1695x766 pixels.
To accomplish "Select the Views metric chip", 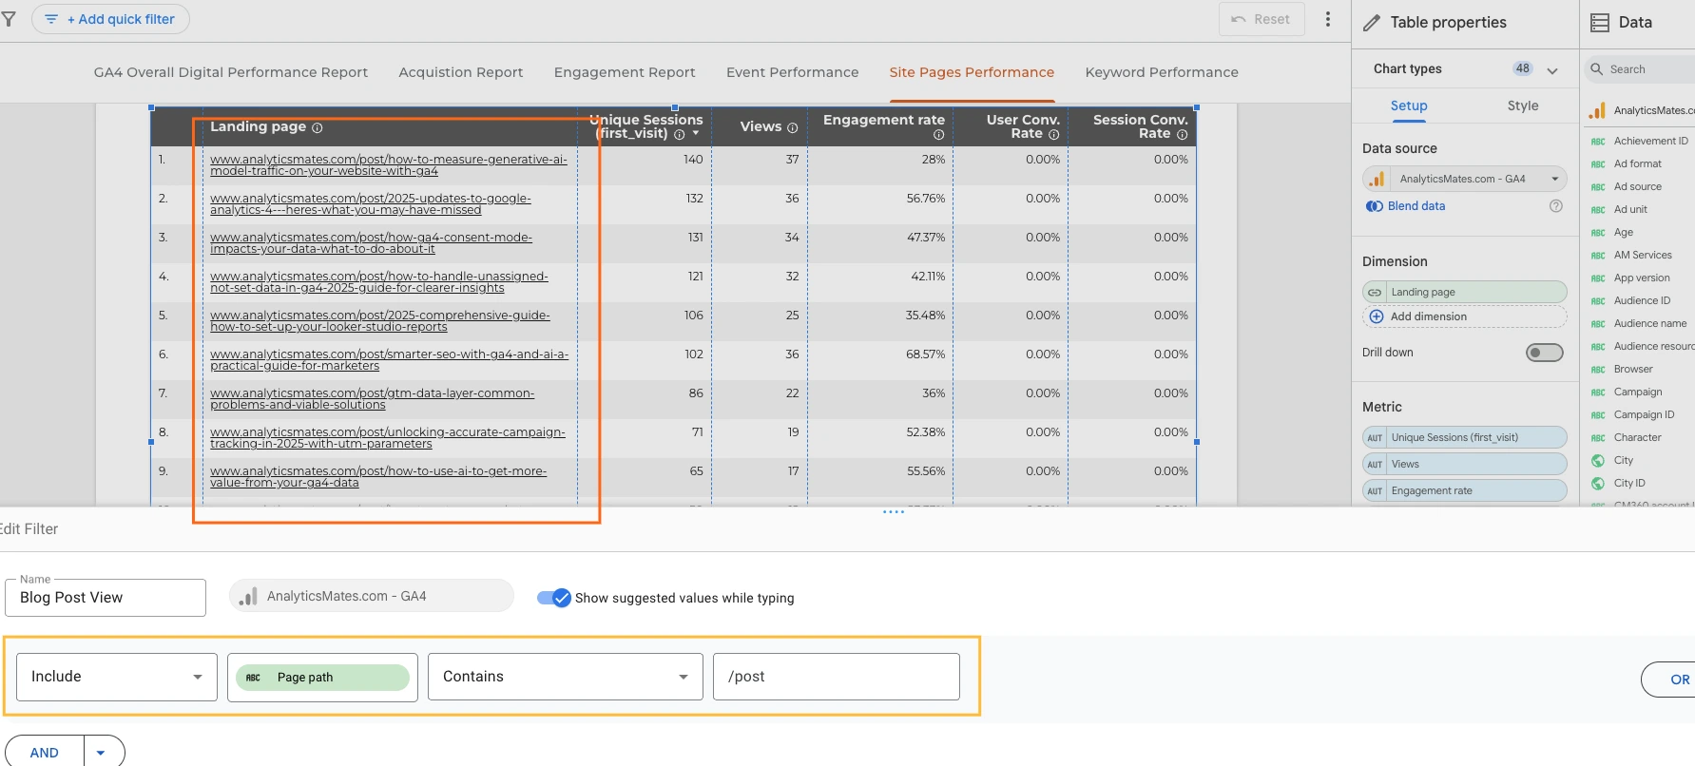I will tap(1465, 464).
